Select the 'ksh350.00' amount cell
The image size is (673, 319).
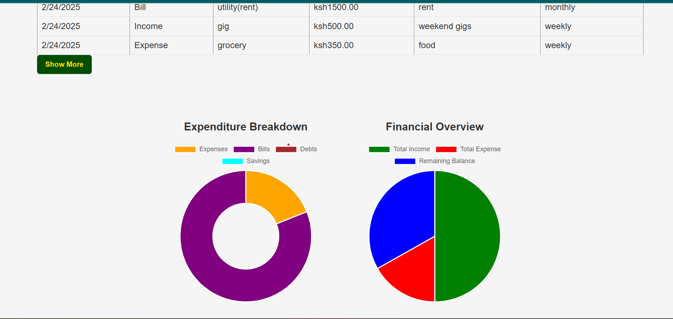[362, 45]
